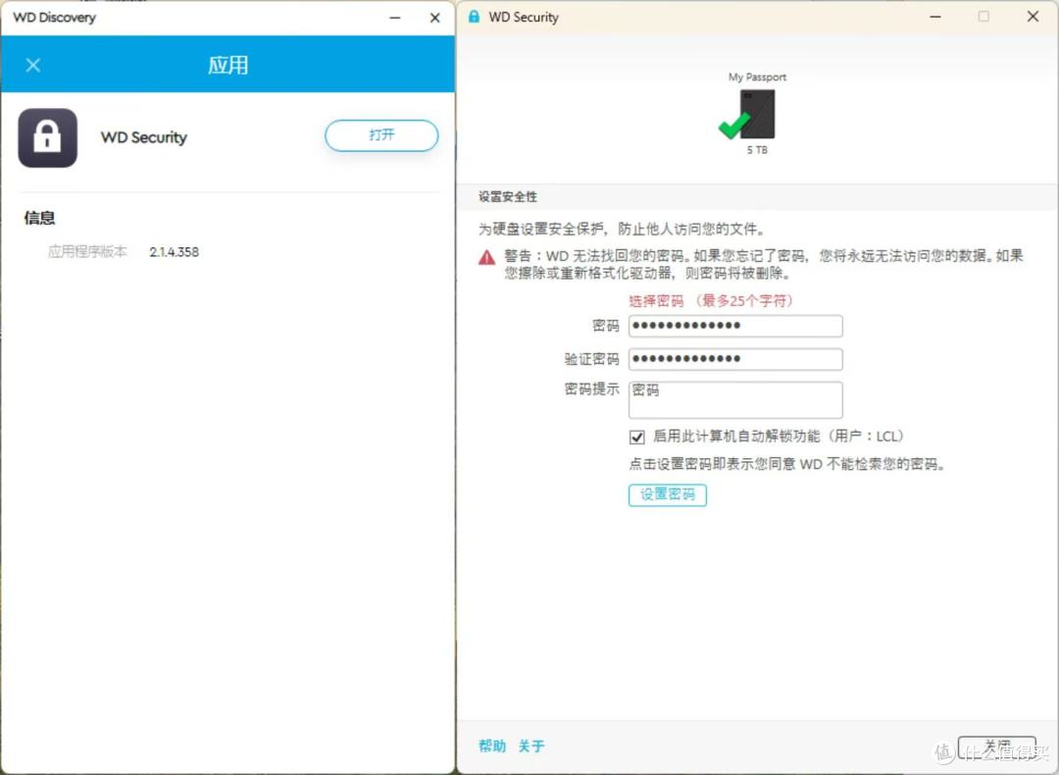Click the 应用程序版本 label
Screen dimensions: 1059x775
[87, 252]
